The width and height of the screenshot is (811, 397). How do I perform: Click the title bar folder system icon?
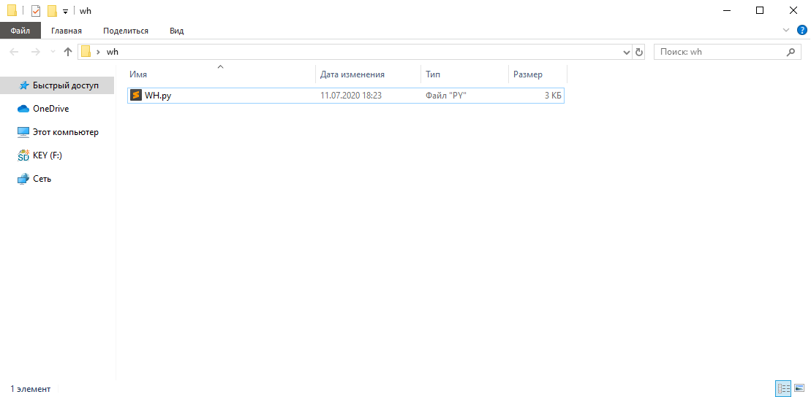(12, 10)
